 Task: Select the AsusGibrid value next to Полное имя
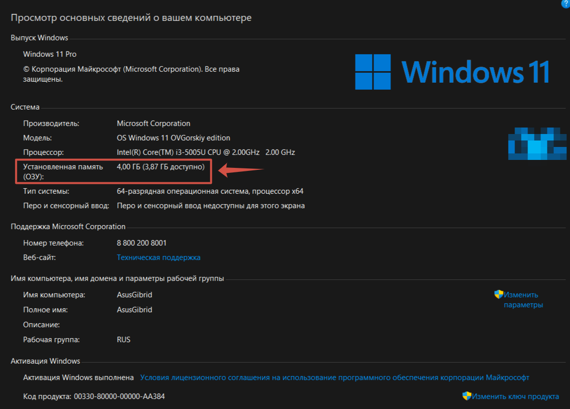click(135, 310)
